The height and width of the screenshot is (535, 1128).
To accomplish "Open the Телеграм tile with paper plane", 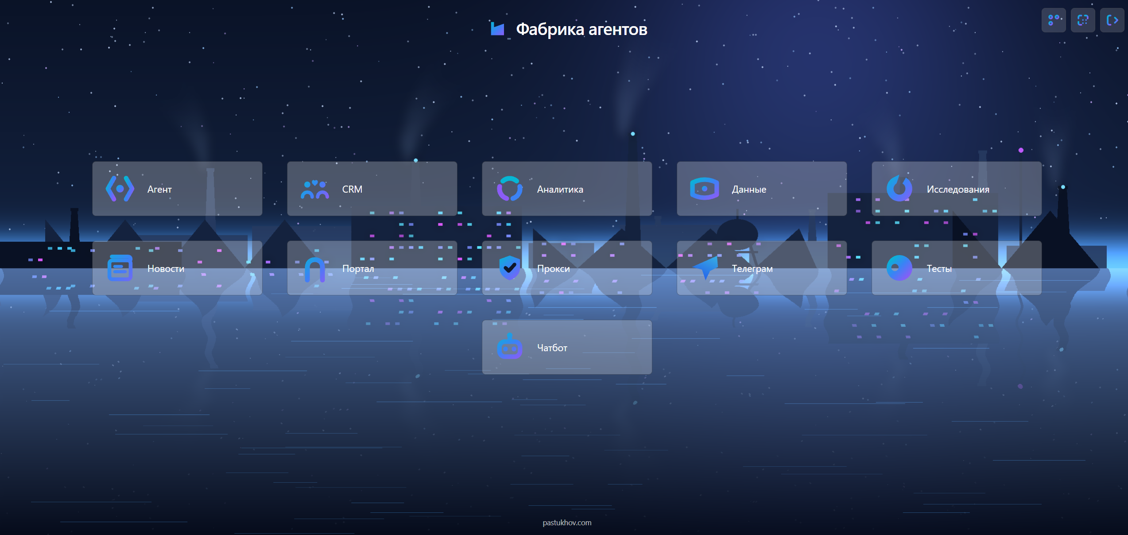I will tap(762, 268).
